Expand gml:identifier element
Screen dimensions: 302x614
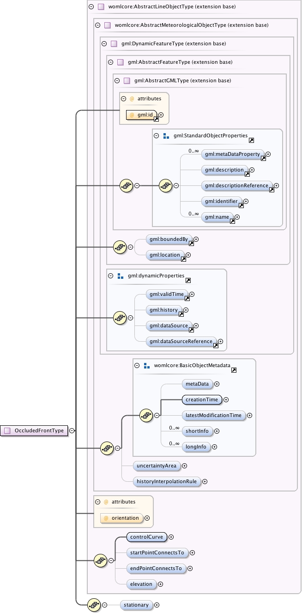pyautogui.click(x=246, y=201)
